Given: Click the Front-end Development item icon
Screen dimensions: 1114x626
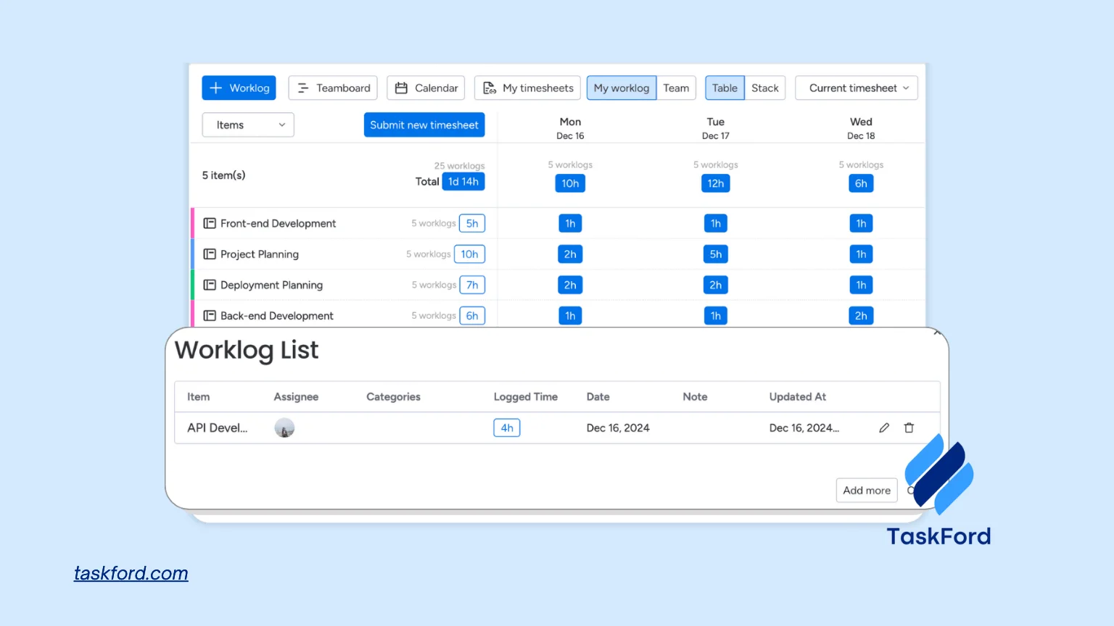Looking at the screenshot, I should click(210, 223).
